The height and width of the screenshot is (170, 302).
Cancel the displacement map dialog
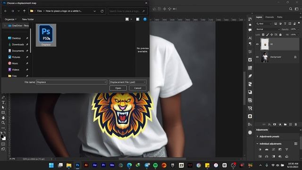137,88
